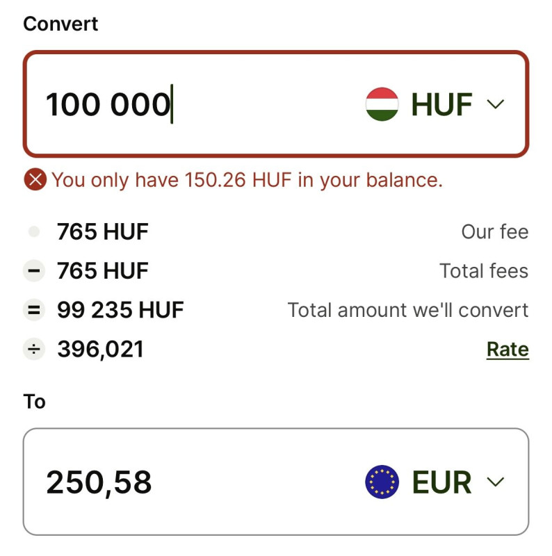Click the Total amount we'll convert label
This screenshot has height=556, width=552.
(408, 310)
